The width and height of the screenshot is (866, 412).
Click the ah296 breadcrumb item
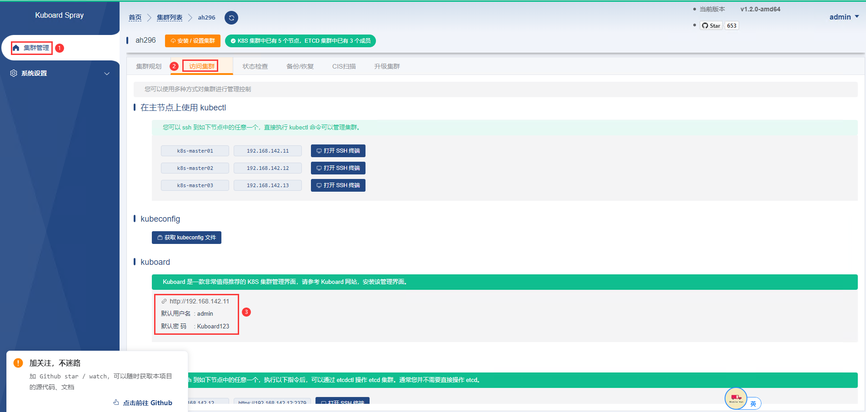[206, 17]
